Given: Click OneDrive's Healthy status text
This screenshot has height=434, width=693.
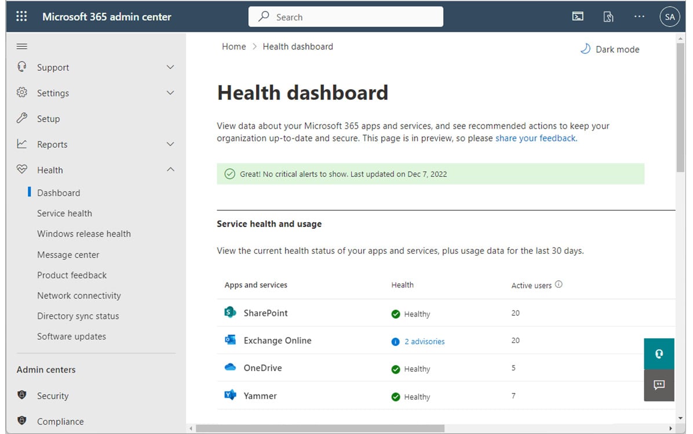Looking at the screenshot, I should (x=417, y=369).
